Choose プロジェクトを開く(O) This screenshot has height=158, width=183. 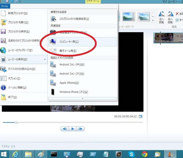pyautogui.click(x=24, y=22)
